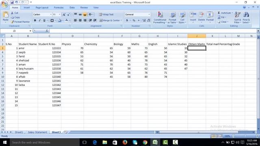Decrease cell indent
Viewport: 260px width, 146px height.
pyautogui.click(x=90, y=20)
